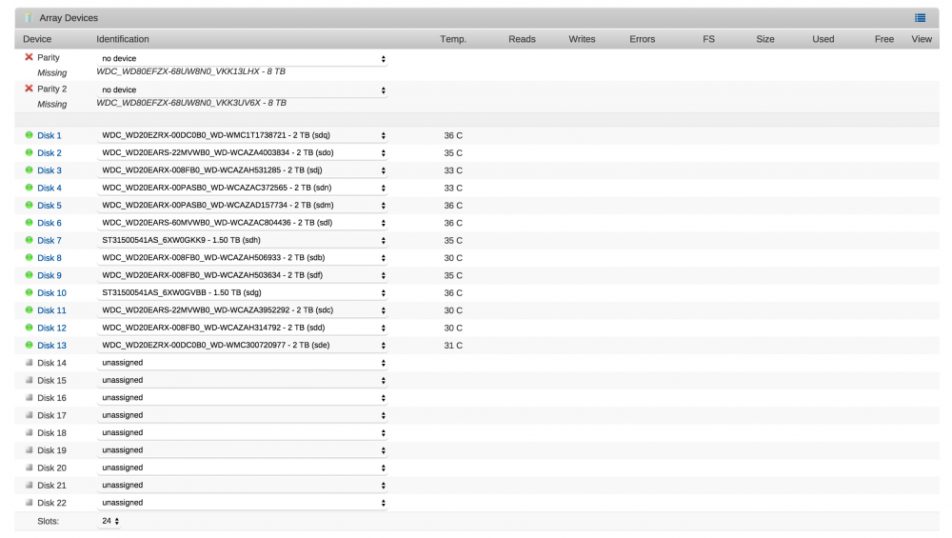Viewport: 952px width, 538px height.
Task: Click missing drive text WDC_WD80EFZX-68UW8N0_VKK13LHX
Action: (x=190, y=71)
